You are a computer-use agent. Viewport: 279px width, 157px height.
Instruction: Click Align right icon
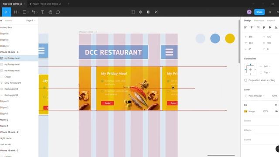258,27
